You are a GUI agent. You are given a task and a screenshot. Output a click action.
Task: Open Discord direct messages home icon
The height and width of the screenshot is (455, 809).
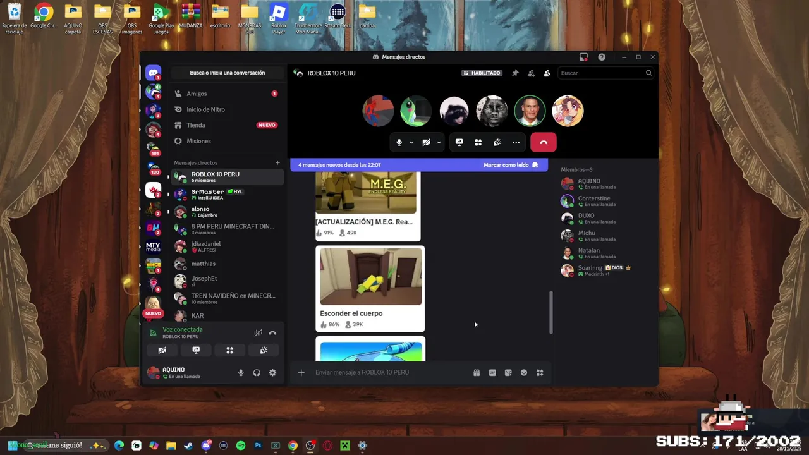[x=153, y=73]
